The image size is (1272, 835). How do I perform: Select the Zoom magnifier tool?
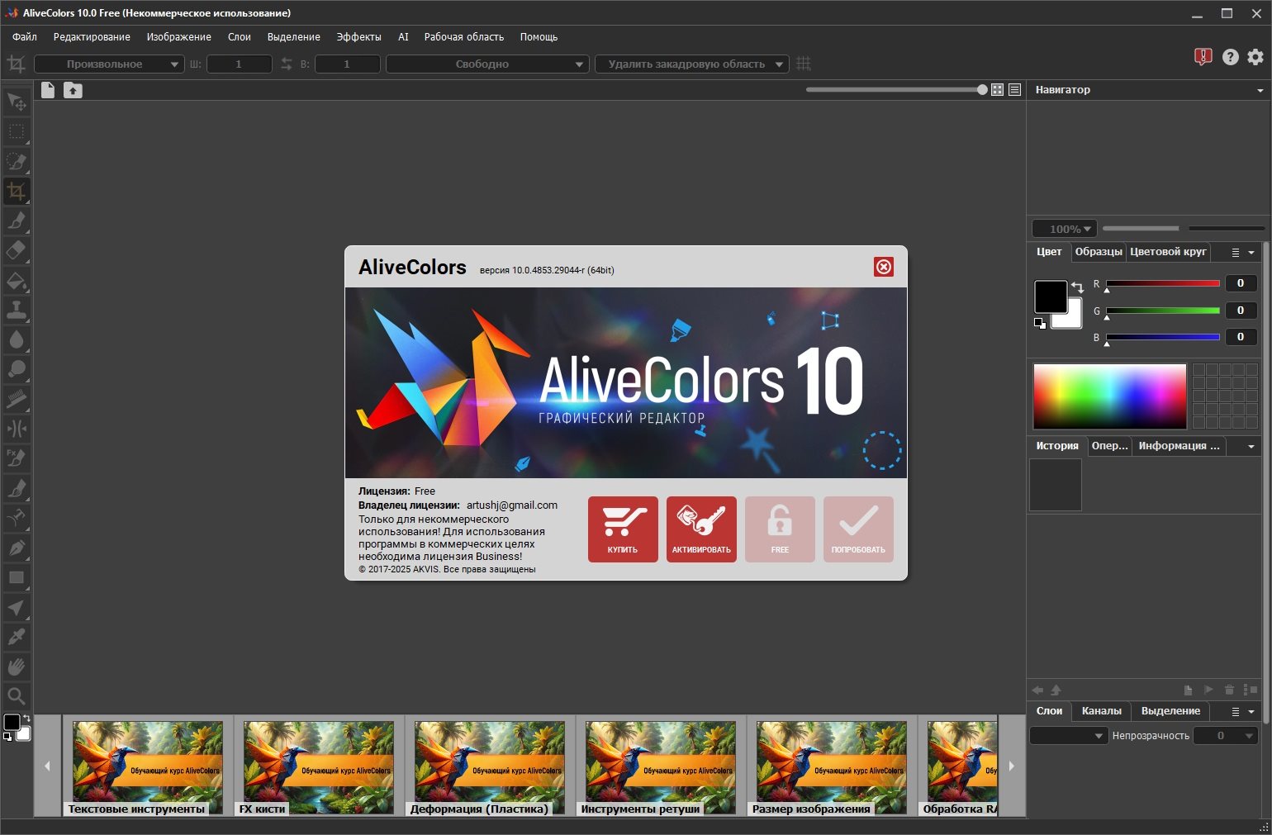coord(16,695)
